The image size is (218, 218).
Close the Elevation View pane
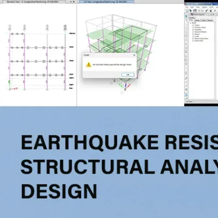[x=74, y=2]
